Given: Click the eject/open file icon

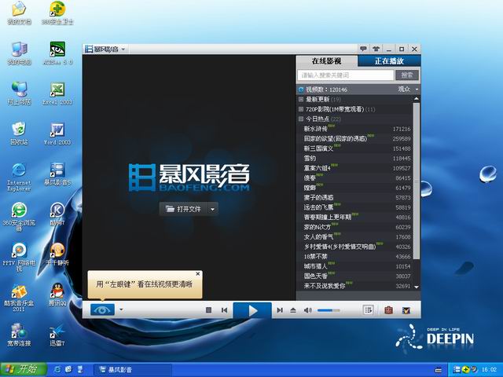Looking at the screenshot, I should 293,310.
